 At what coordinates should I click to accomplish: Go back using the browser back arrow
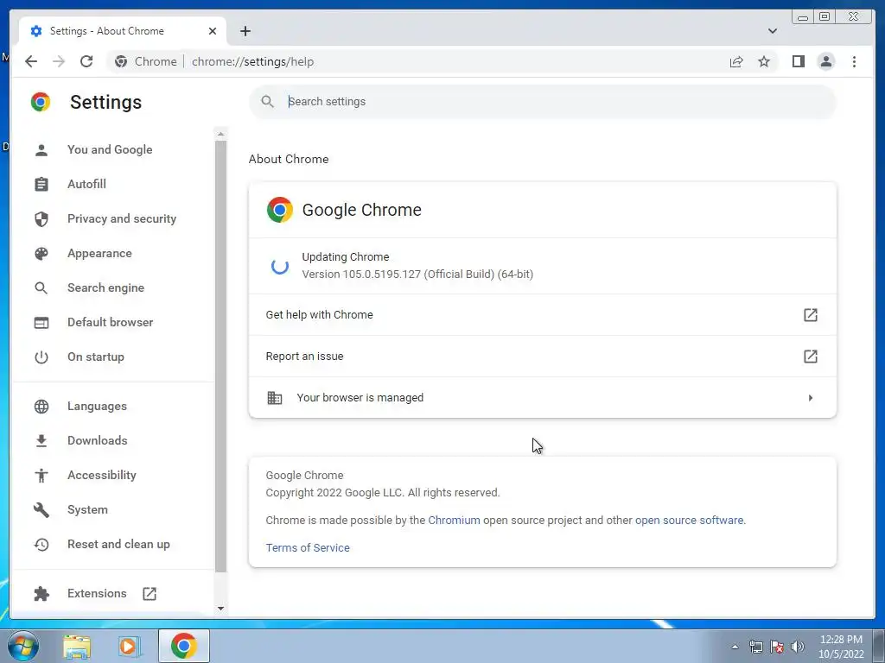(x=31, y=61)
